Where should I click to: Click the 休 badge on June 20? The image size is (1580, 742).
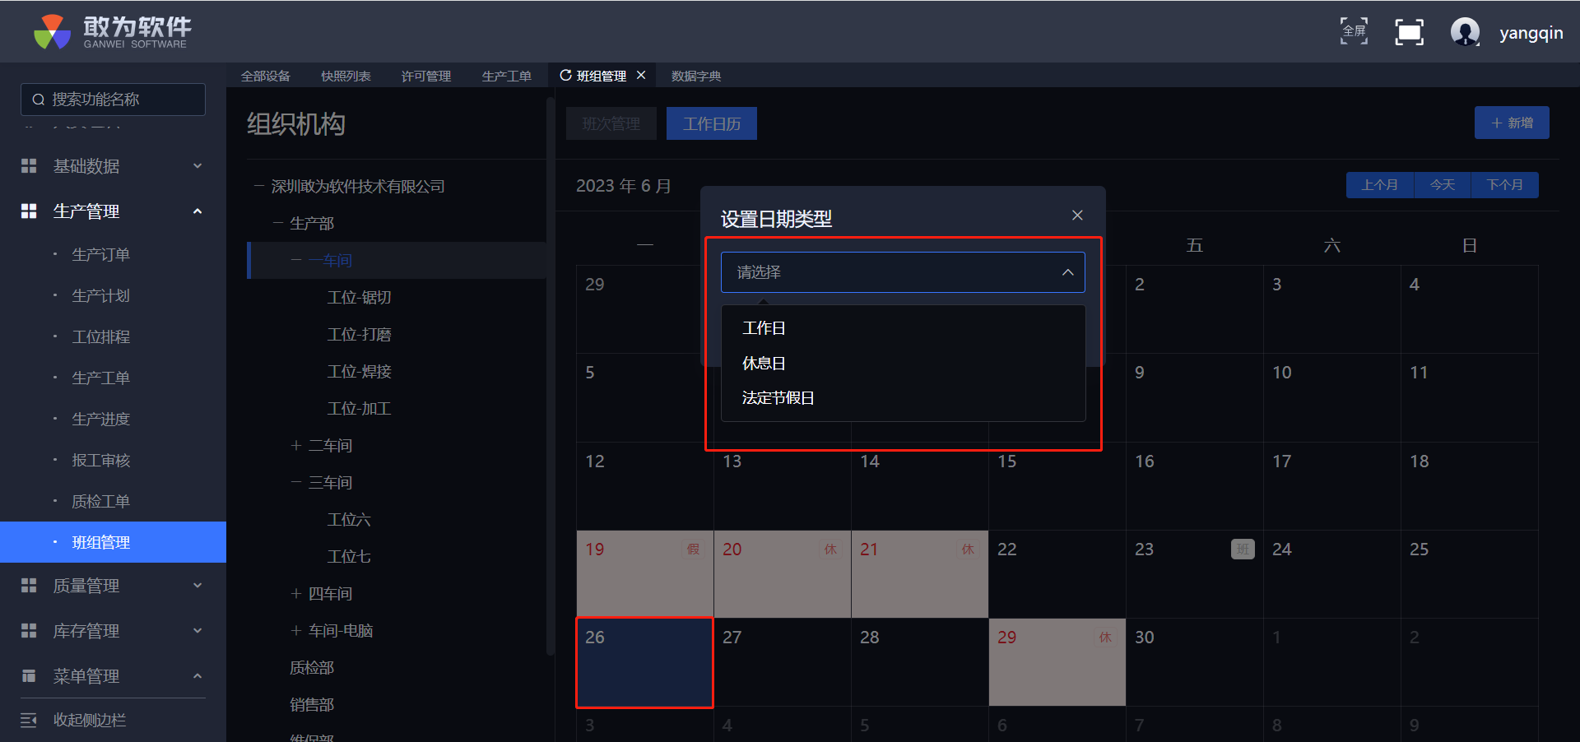tap(830, 550)
